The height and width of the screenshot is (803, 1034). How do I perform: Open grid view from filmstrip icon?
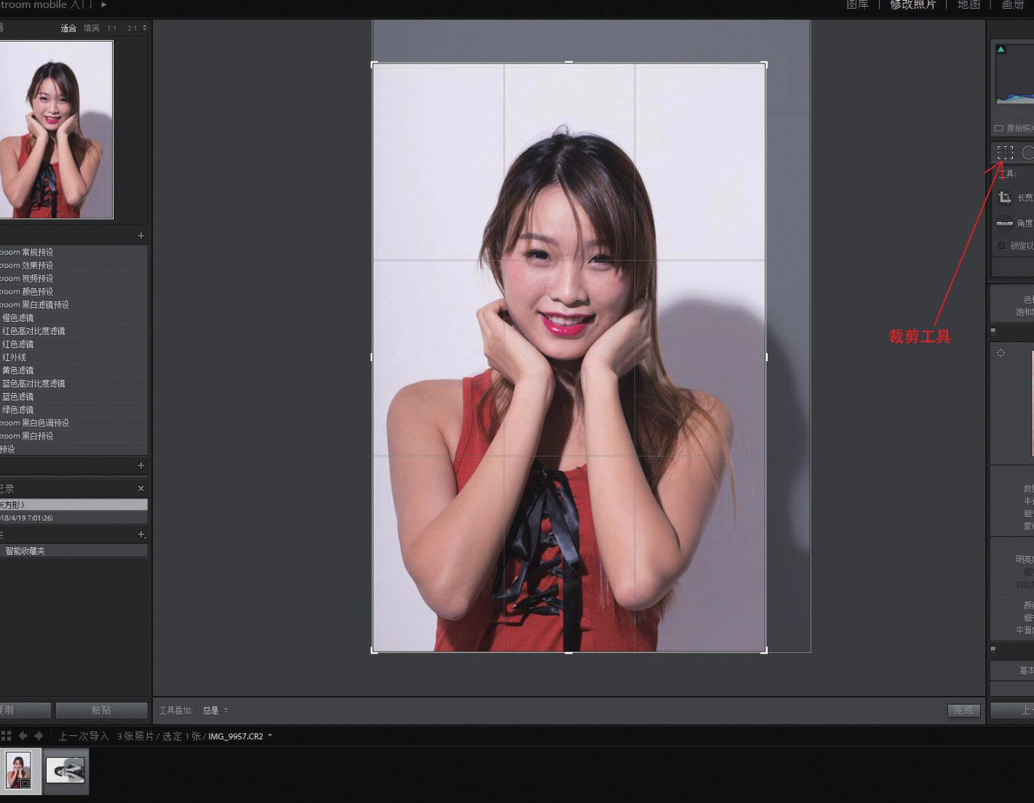tap(7, 736)
